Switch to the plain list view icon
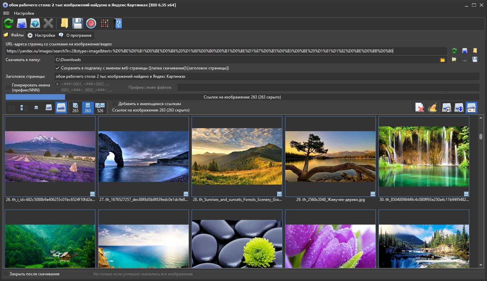Screen dimensions: 487x281 [x=12, y=107]
